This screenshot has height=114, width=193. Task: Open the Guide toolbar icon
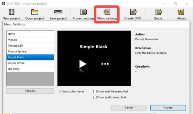158,12
